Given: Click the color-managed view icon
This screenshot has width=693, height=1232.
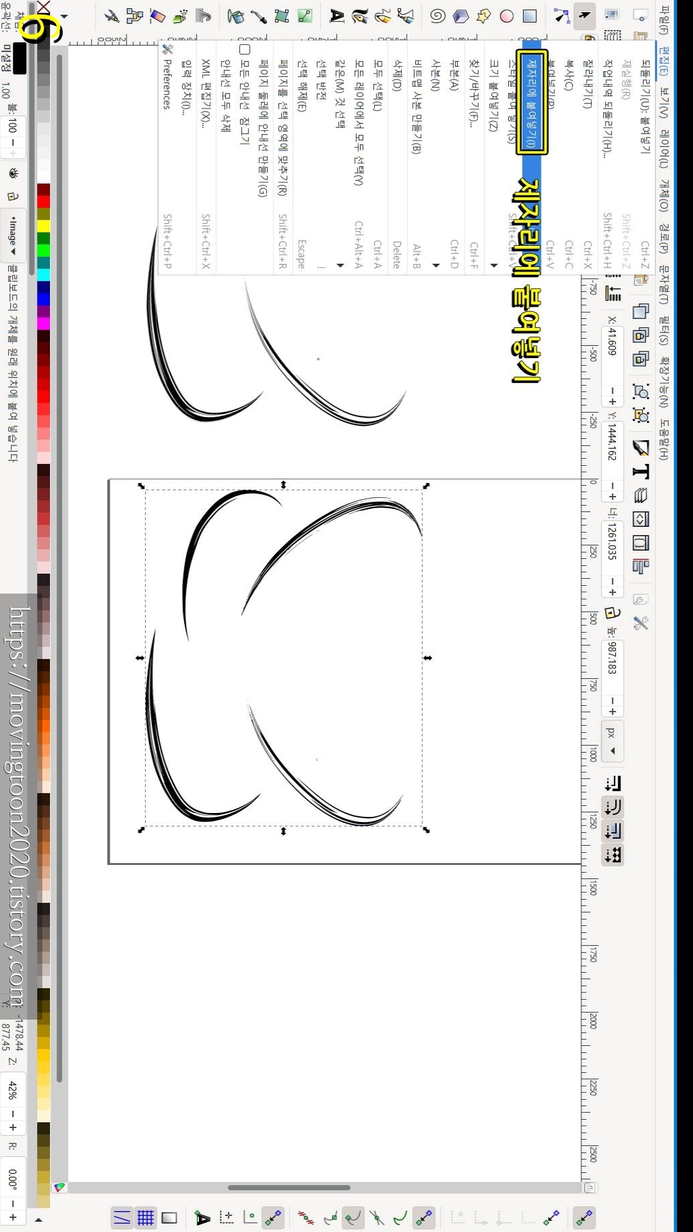Looking at the screenshot, I should point(60,1188).
